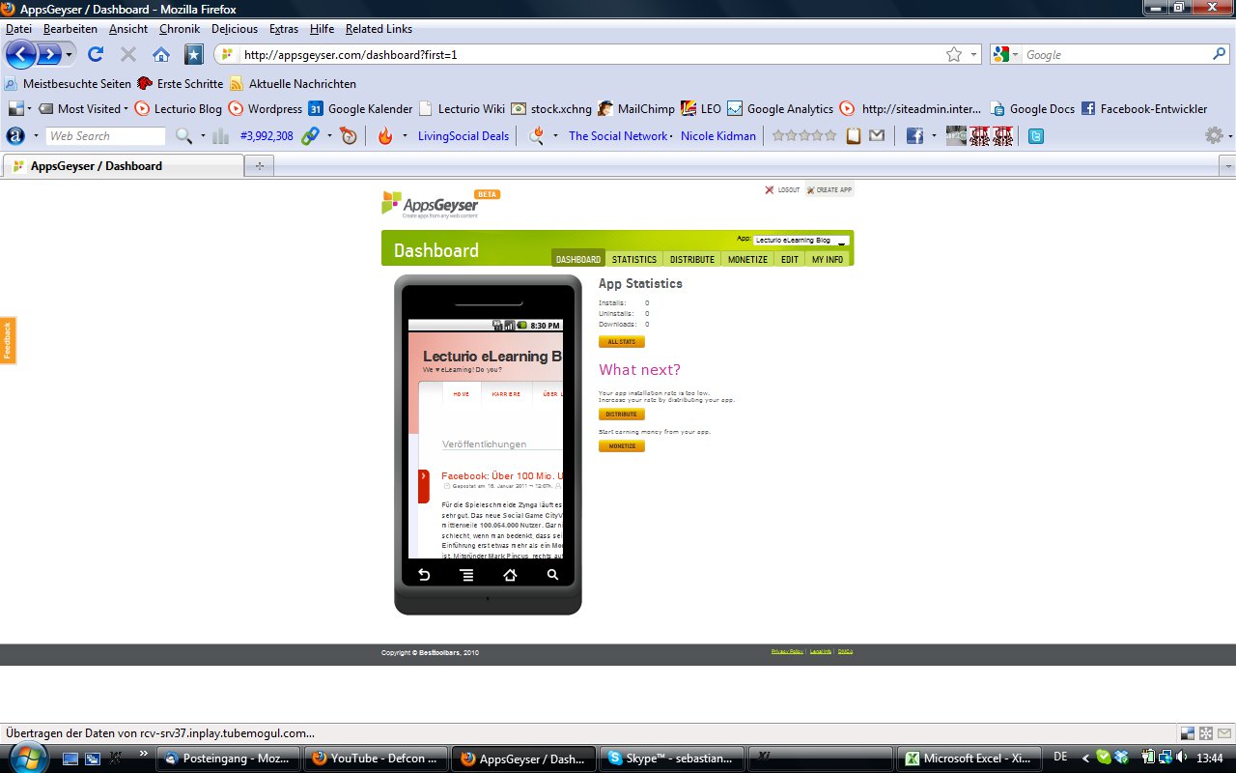Rate the site using the five stars

[803, 136]
